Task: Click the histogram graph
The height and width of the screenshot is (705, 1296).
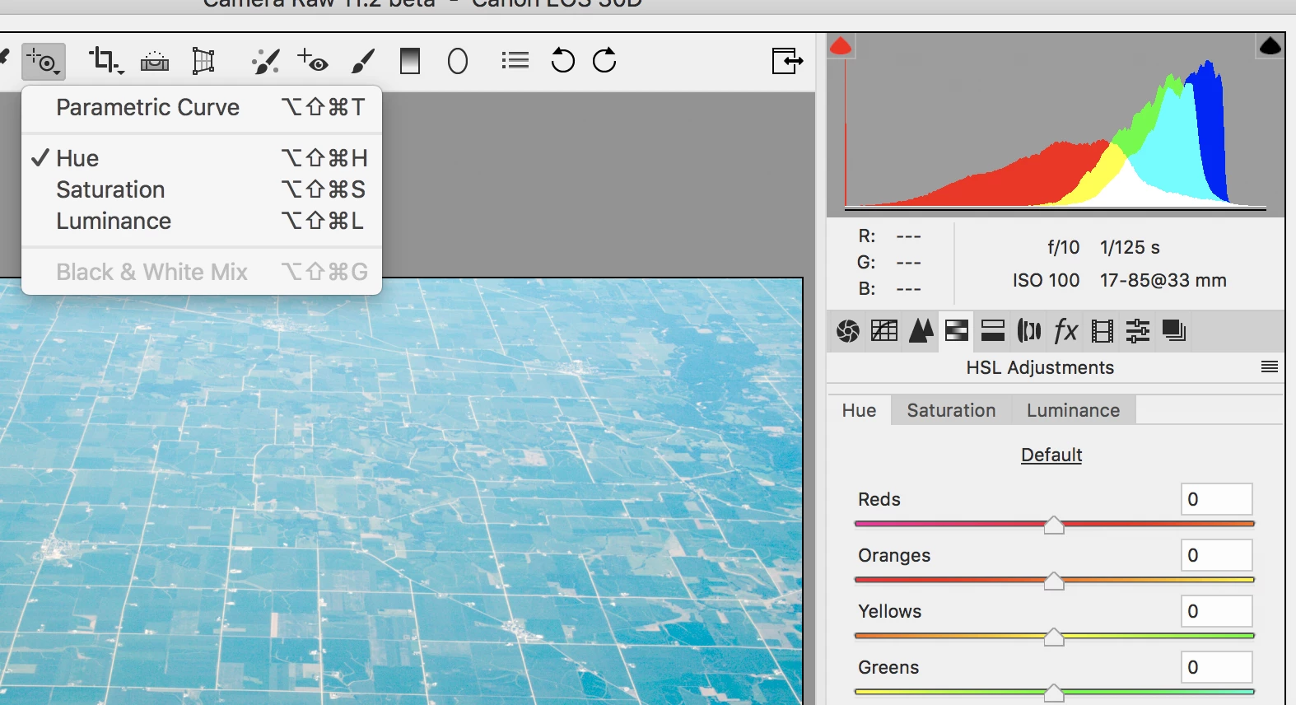Action: (x=1056, y=125)
